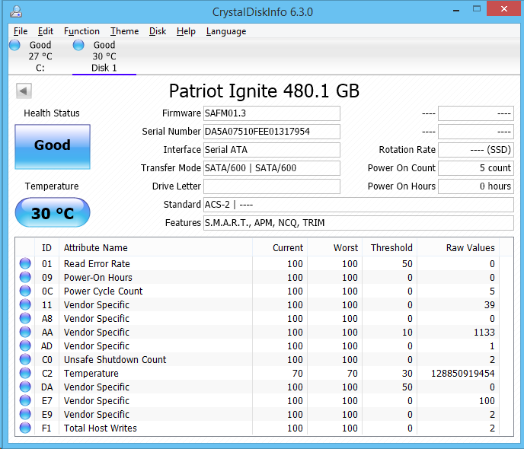This screenshot has height=449, width=524.
Task: Click the 30 °C temperature button
Action: tap(53, 213)
